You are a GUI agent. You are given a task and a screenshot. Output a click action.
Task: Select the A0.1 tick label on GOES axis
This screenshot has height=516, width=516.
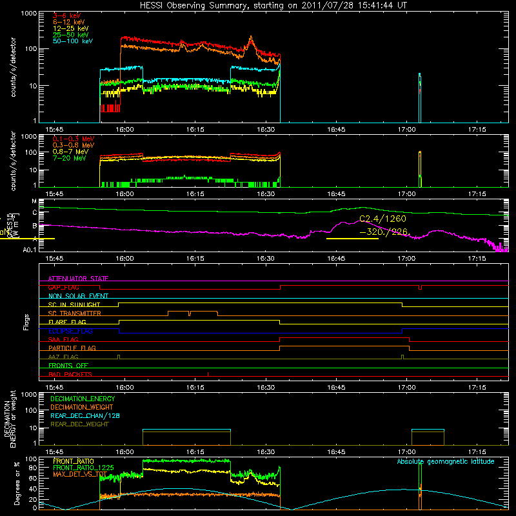pos(30,250)
